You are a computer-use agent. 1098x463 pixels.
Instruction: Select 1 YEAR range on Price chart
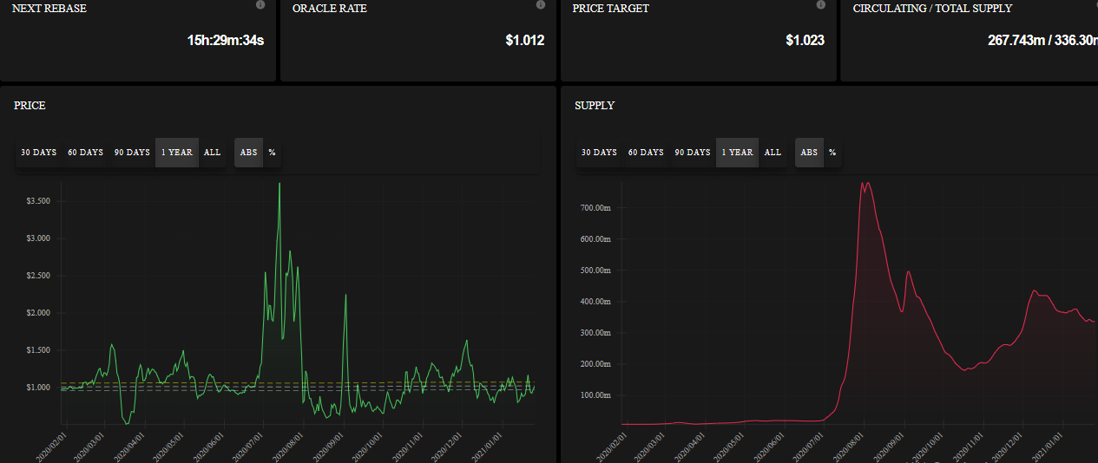(177, 153)
